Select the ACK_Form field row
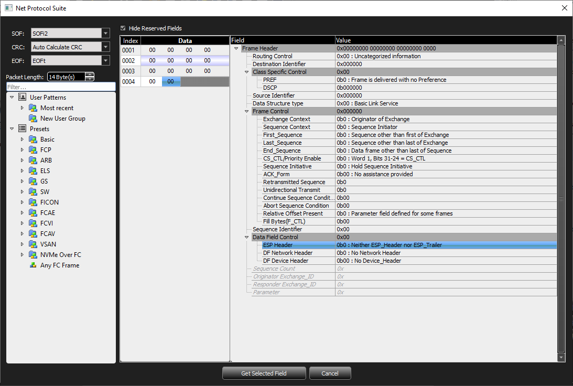 (x=409, y=174)
